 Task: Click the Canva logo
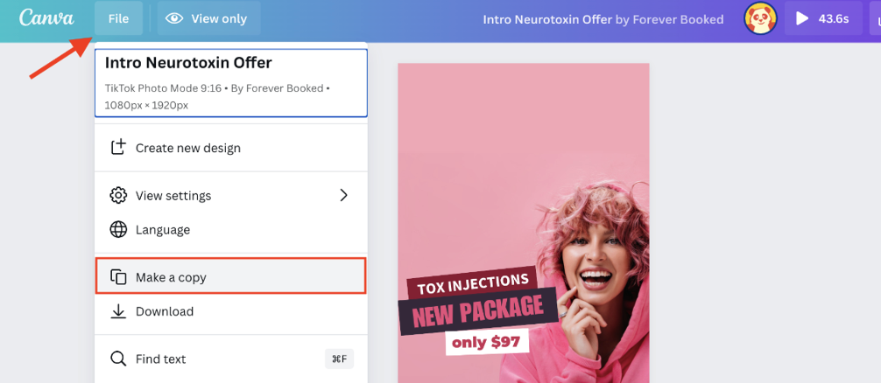tap(46, 18)
